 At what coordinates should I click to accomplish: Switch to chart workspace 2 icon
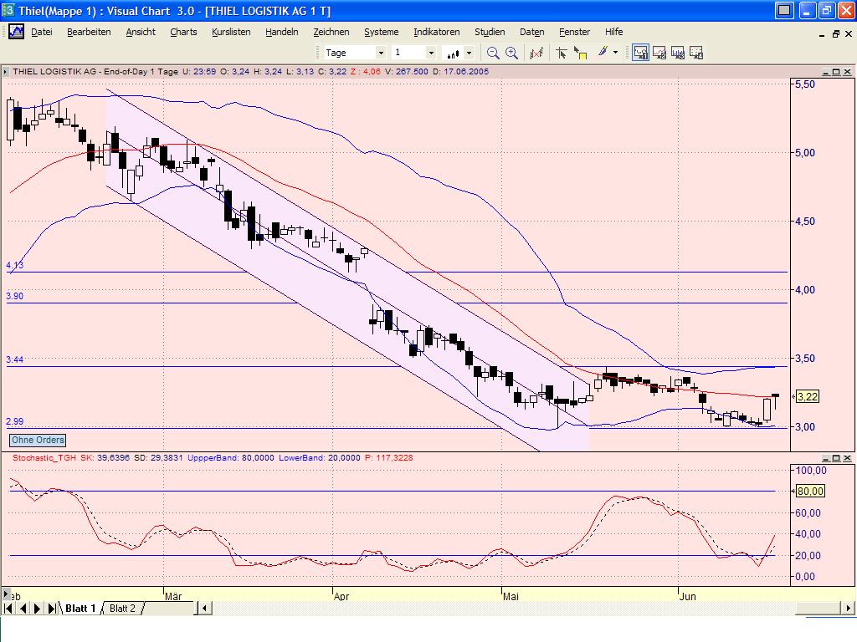click(659, 53)
